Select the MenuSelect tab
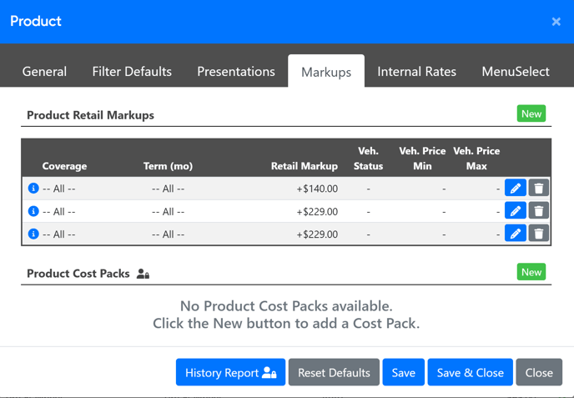This screenshot has height=398, width=574. click(516, 72)
